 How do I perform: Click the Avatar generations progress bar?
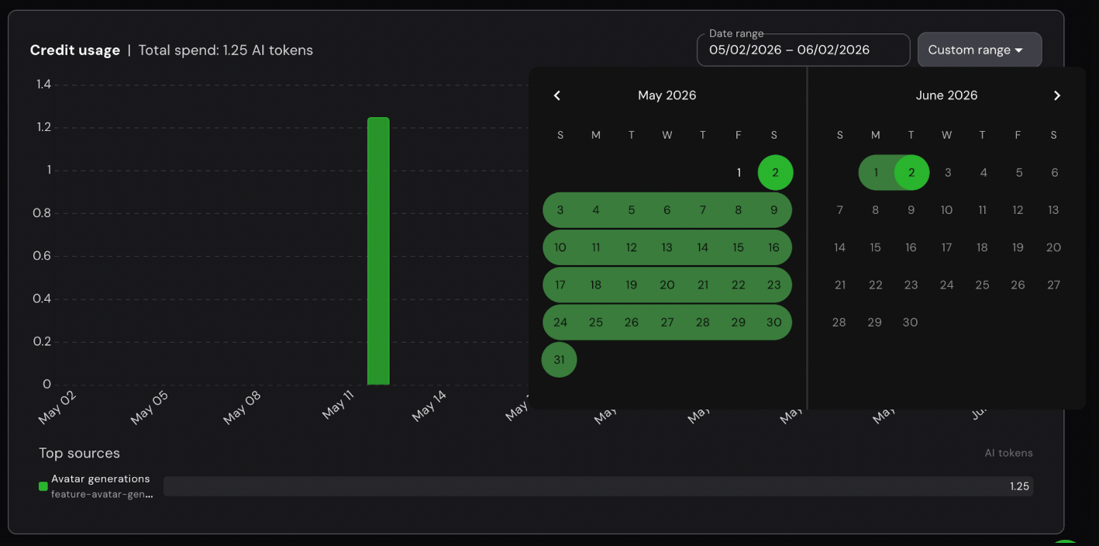pyautogui.click(x=598, y=486)
